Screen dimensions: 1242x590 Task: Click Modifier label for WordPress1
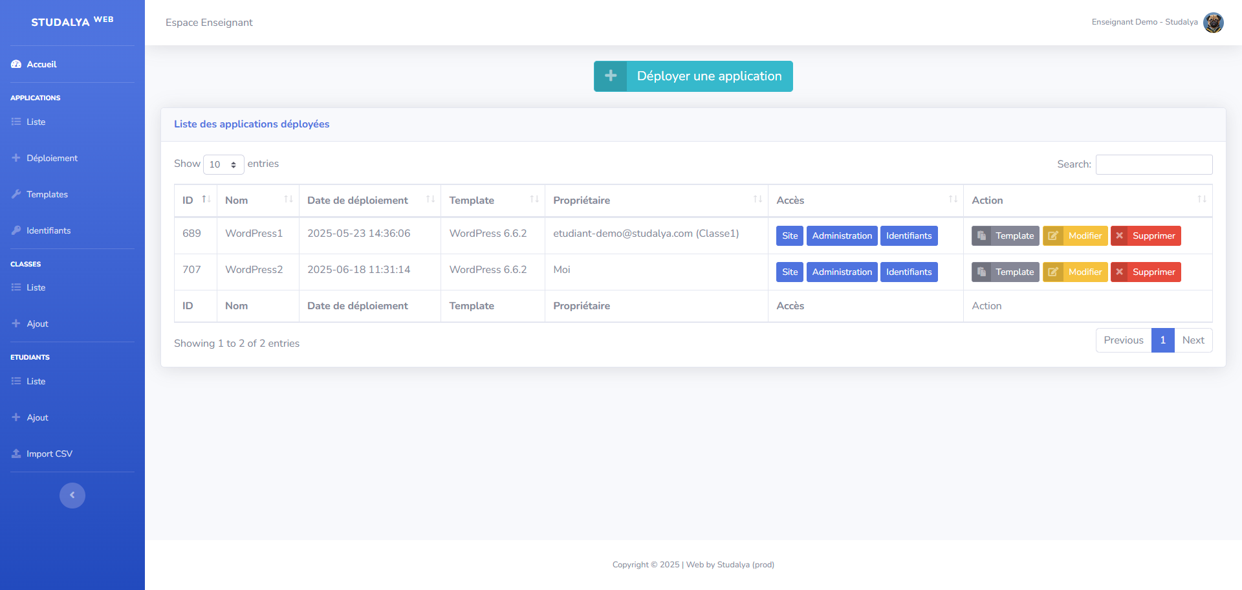(x=1085, y=236)
